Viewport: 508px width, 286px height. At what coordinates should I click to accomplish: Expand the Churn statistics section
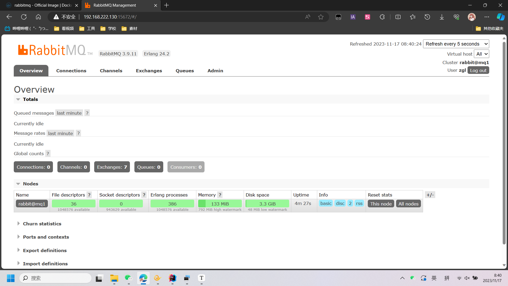click(x=42, y=224)
